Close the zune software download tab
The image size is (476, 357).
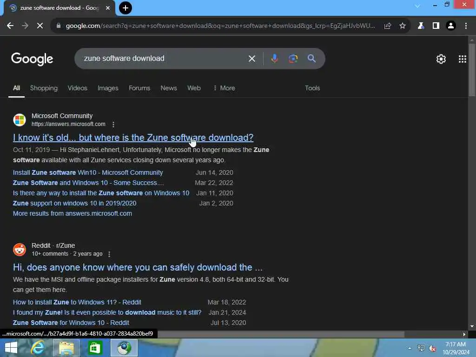[108, 8]
